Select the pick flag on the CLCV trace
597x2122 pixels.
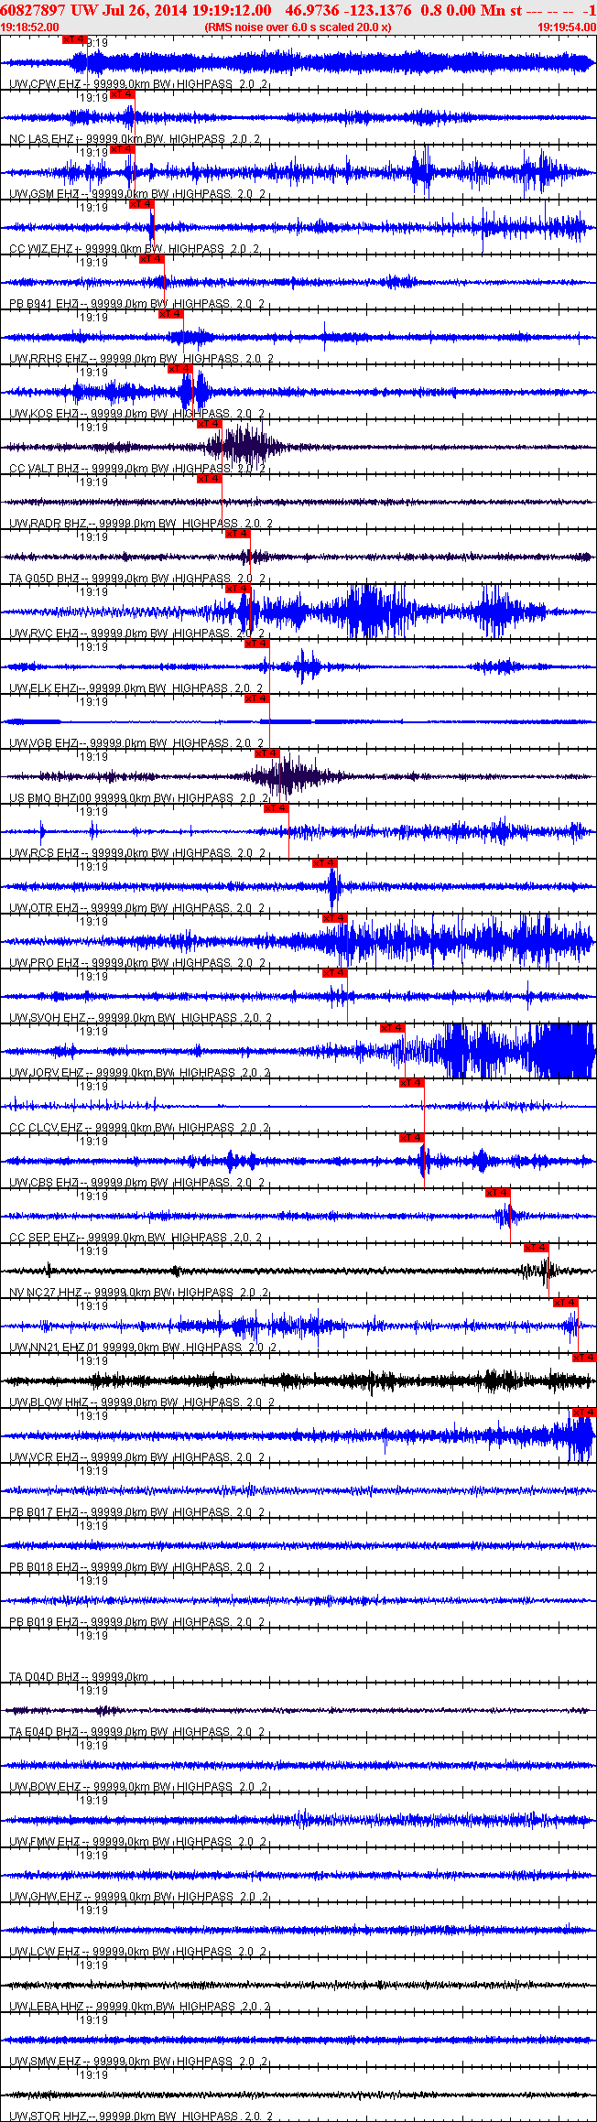tap(411, 1083)
